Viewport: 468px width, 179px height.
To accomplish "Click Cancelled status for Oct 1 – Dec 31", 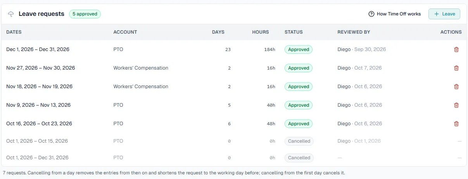I will click(299, 158).
